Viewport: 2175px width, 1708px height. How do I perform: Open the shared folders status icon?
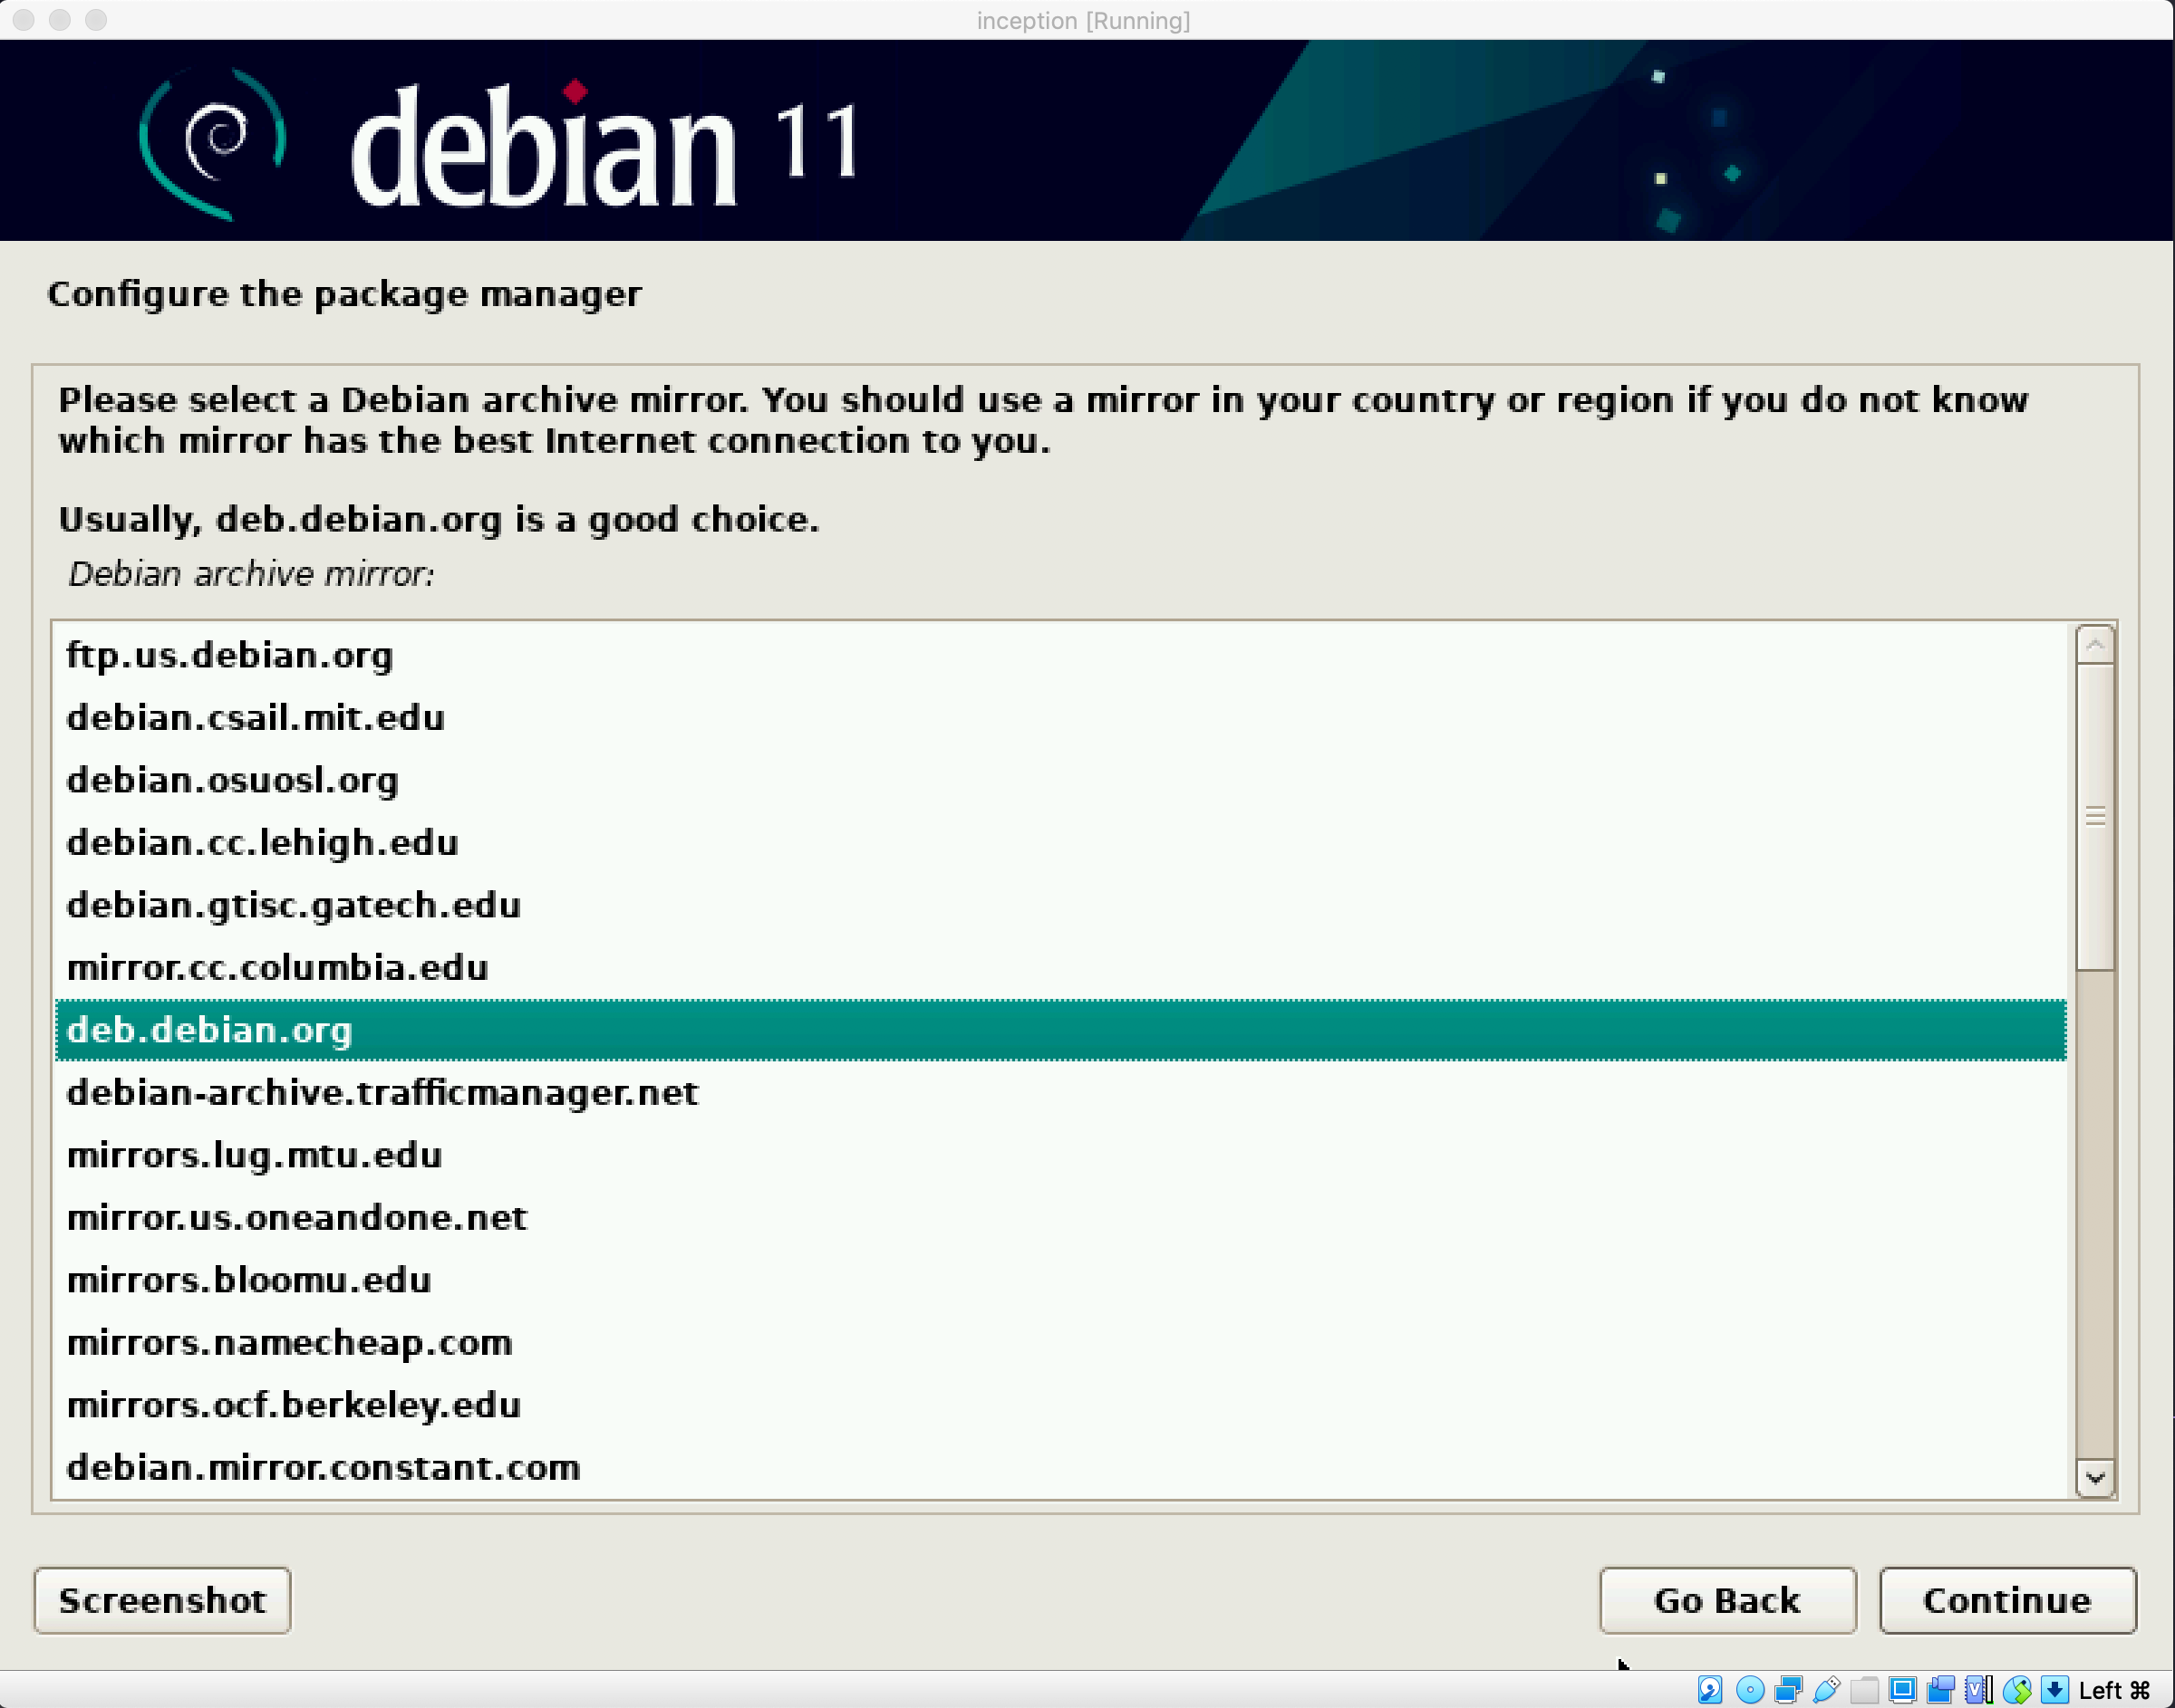[x=1864, y=1690]
